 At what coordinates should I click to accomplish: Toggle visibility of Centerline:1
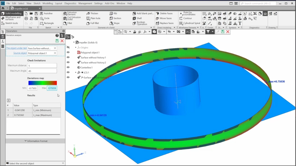pyautogui.click(x=68, y=67)
